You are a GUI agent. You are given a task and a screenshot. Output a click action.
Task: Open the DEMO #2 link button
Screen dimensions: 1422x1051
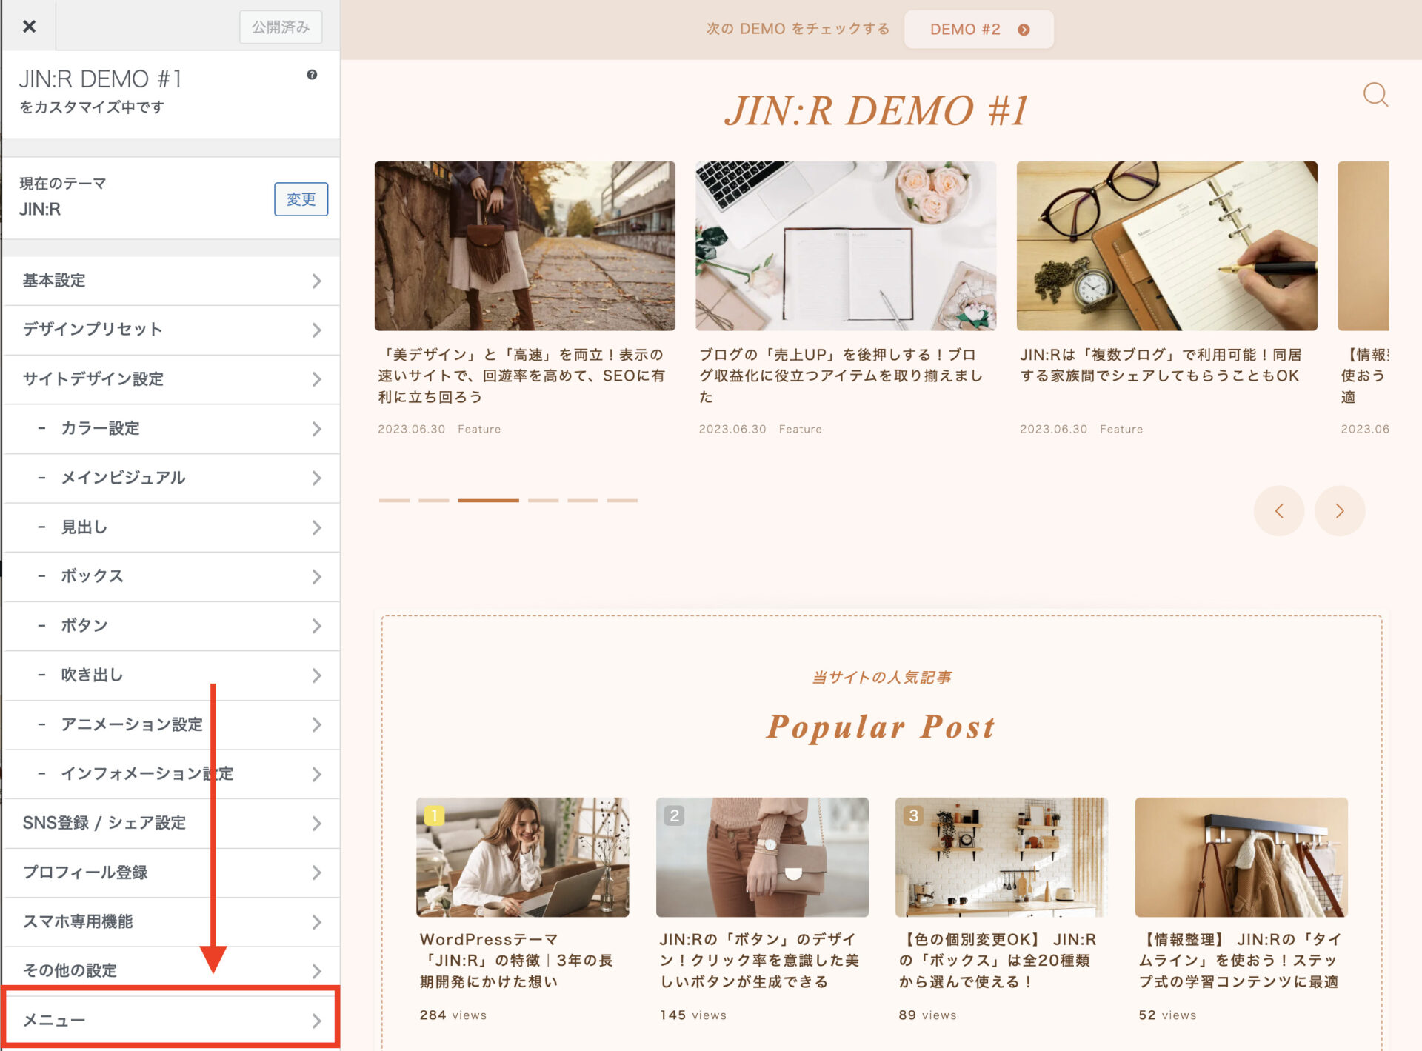point(978,30)
